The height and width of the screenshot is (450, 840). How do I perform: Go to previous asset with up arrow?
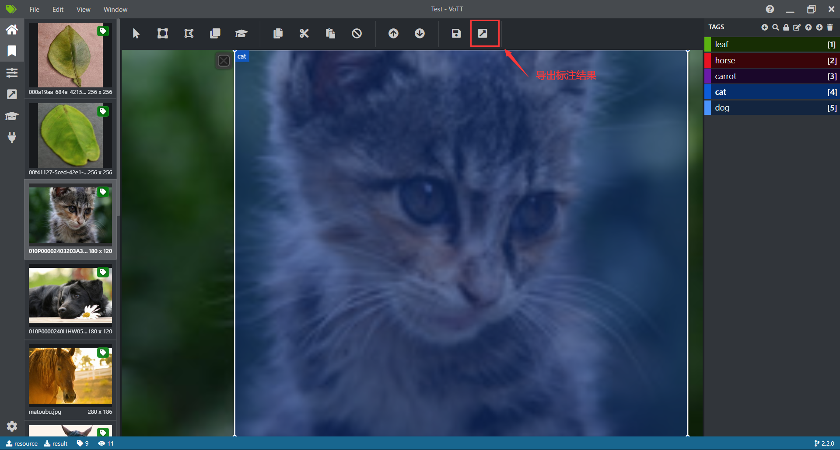[393, 33]
